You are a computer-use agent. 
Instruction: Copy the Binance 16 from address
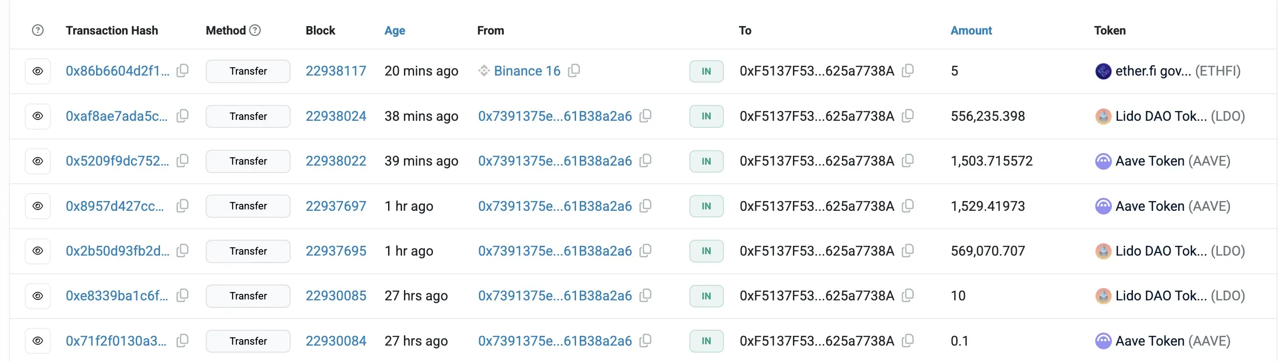point(574,71)
